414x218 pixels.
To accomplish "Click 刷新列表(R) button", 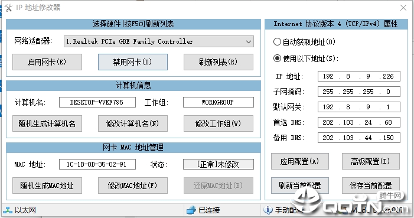I will coord(219,62).
